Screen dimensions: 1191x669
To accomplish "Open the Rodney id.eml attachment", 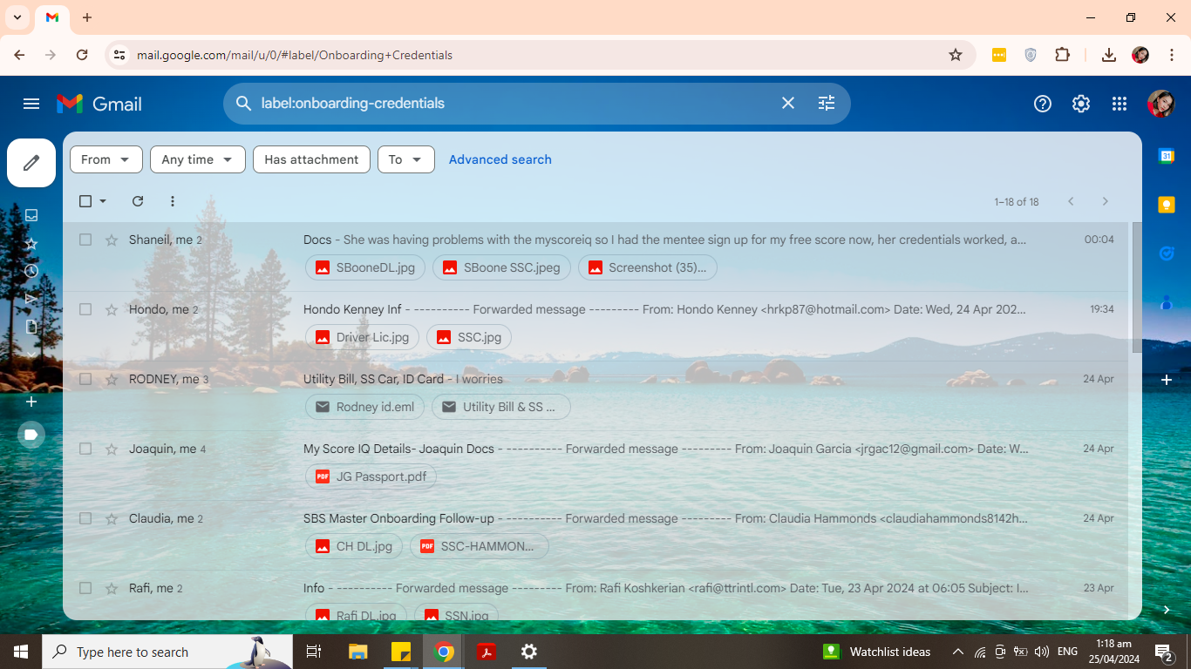I will click(365, 407).
